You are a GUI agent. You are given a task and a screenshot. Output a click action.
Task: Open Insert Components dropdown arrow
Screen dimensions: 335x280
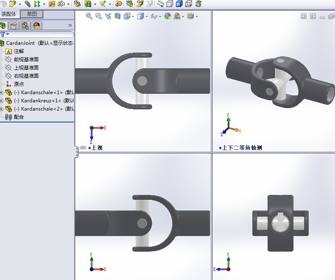(x=20, y=4)
